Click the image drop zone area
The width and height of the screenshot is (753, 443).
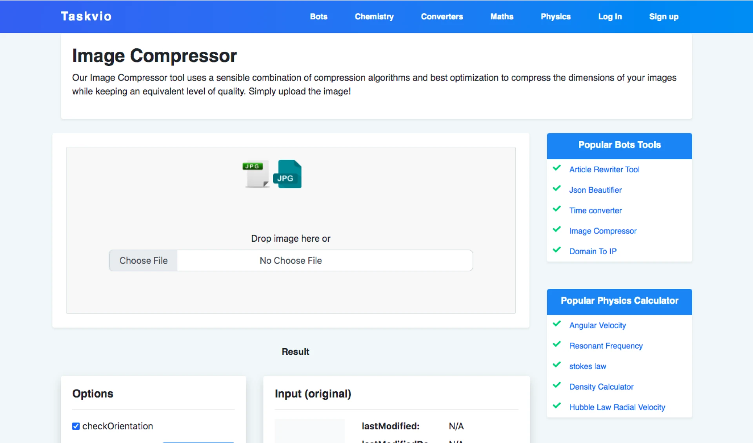[x=290, y=212]
